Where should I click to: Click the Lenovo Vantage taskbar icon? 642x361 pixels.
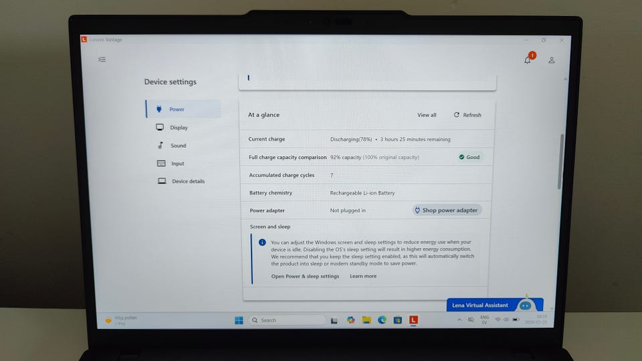[413, 320]
